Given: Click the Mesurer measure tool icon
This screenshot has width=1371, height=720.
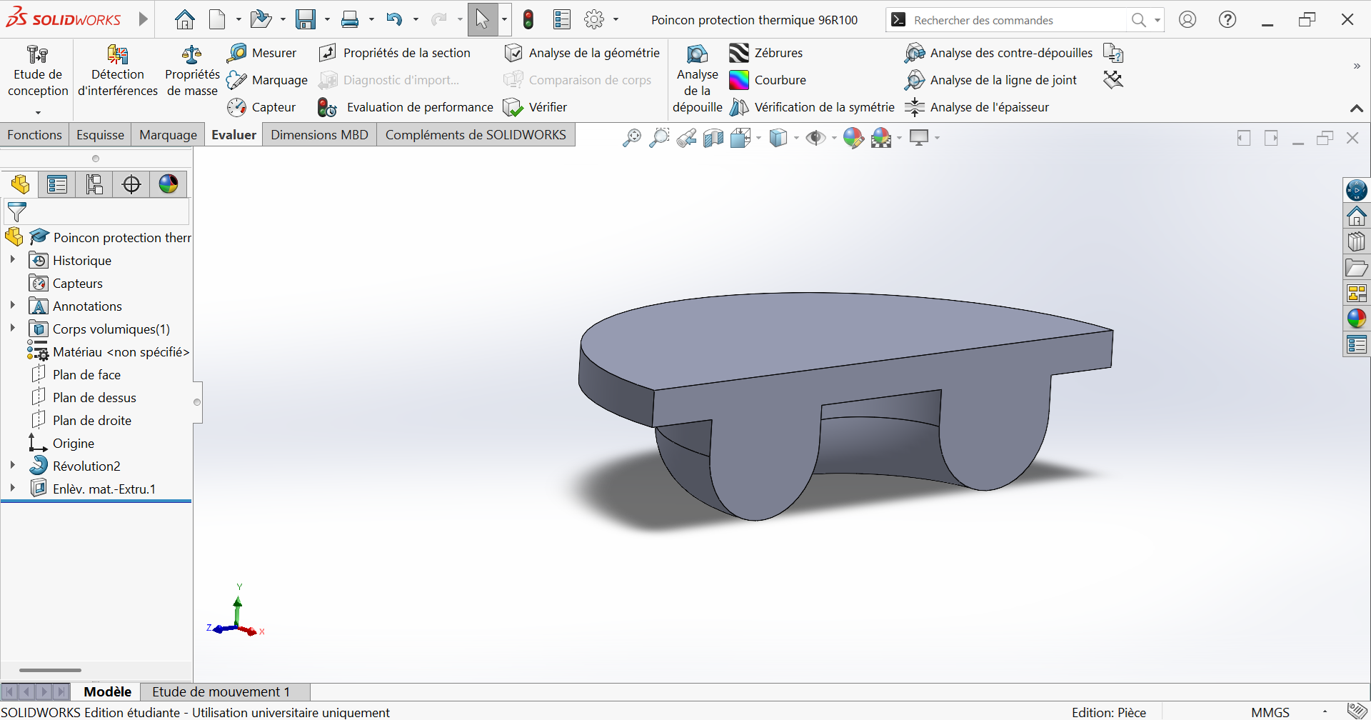Looking at the screenshot, I should point(237,53).
